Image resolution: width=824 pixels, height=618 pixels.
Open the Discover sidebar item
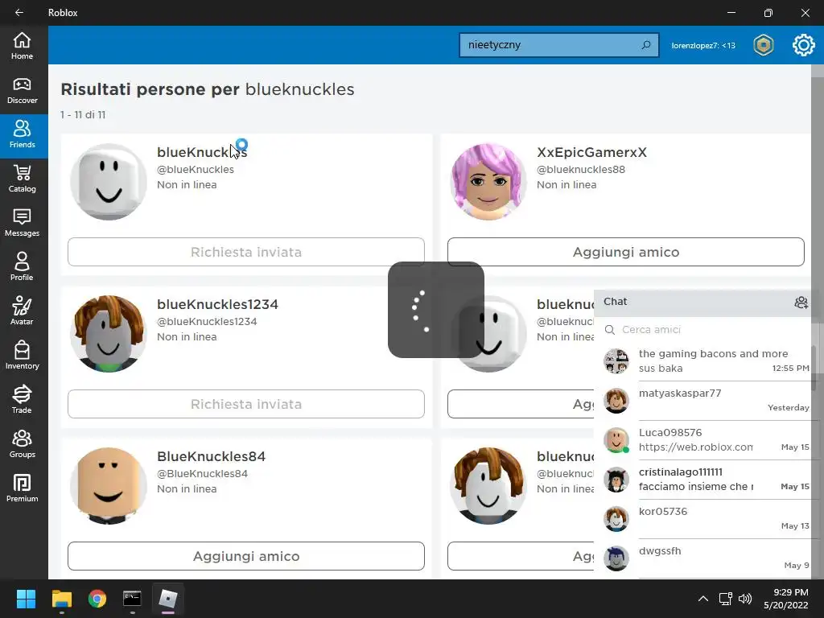coord(22,91)
